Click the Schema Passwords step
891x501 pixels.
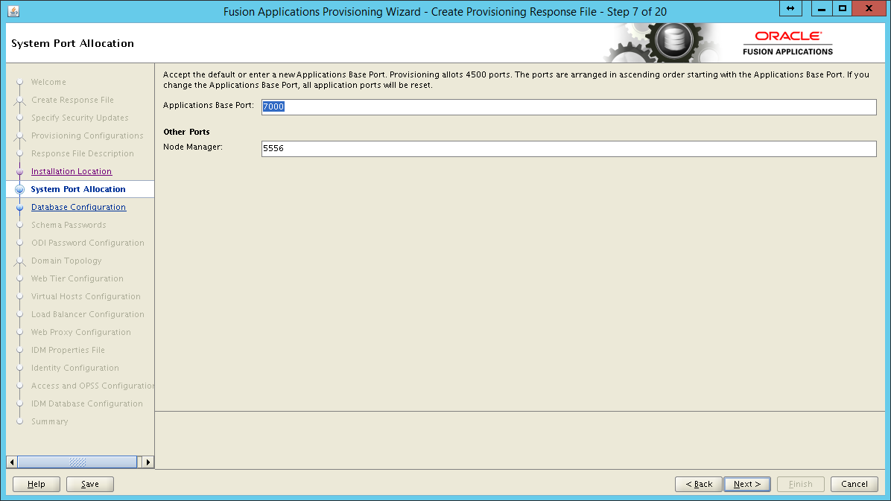click(69, 225)
